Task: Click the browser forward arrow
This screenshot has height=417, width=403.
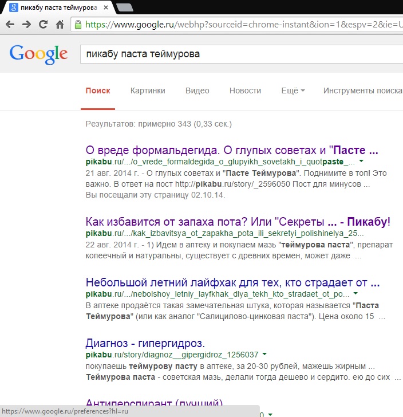Action: pos(26,25)
